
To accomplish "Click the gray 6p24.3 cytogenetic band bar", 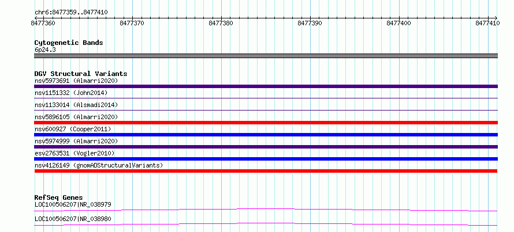I will 266,56.
